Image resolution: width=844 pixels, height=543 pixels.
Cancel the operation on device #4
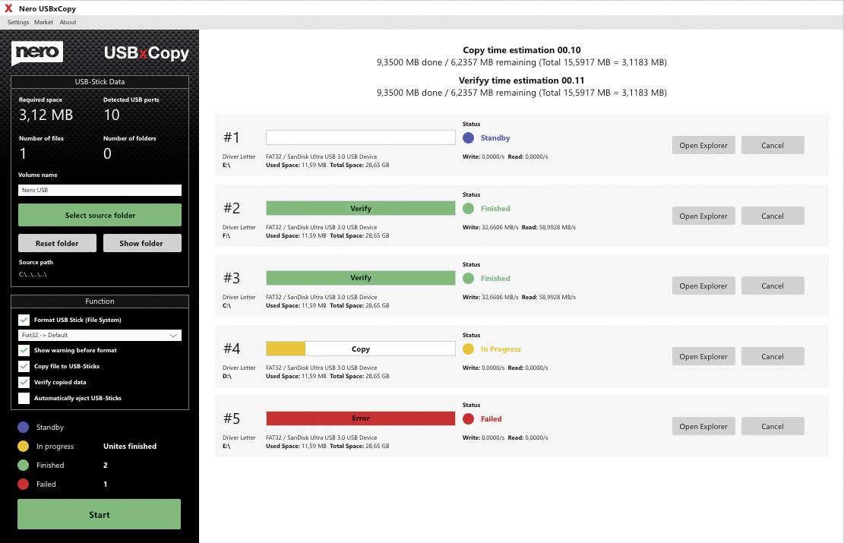coord(772,356)
